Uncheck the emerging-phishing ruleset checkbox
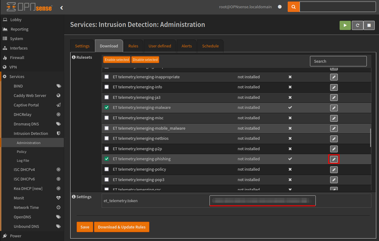 (x=107, y=159)
